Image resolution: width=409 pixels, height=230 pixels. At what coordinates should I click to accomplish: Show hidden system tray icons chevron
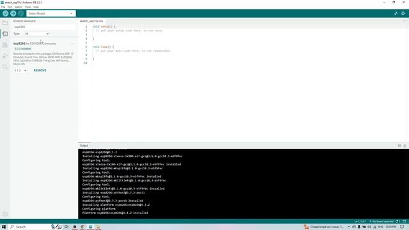point(349,227)
